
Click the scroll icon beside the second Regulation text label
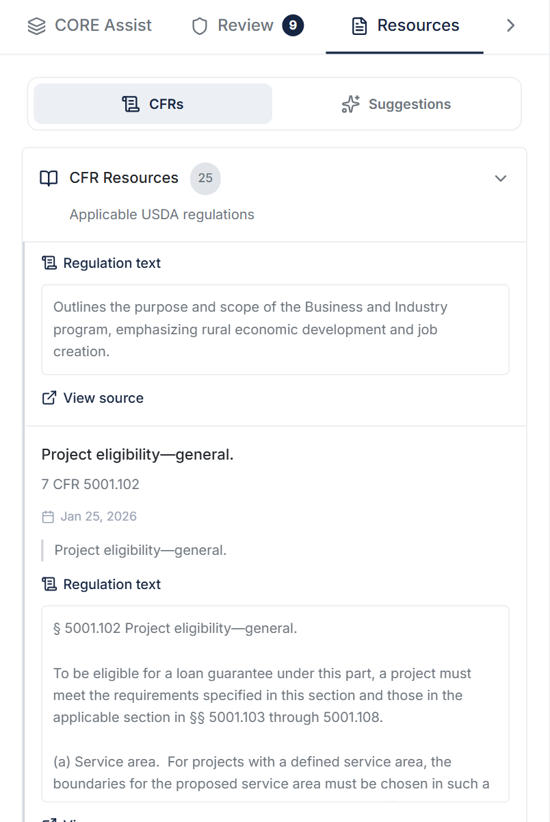[x=49, y=584]
